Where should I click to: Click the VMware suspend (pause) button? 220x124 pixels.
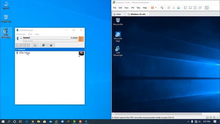pos(152,8)
